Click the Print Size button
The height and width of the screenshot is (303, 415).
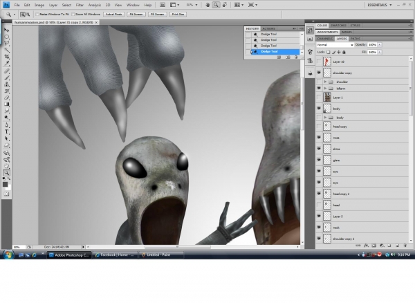(x=178, y=15)
